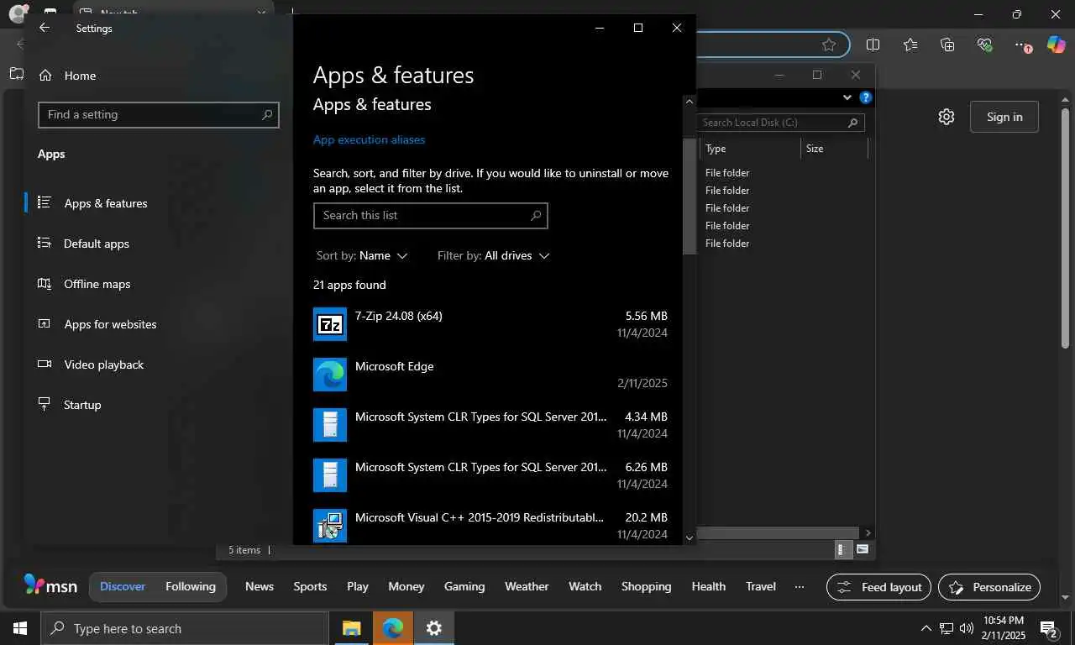The width and height of the screenshot is (1075, 645).
Task: Click the Sign in button
Action: [1004, 117]
